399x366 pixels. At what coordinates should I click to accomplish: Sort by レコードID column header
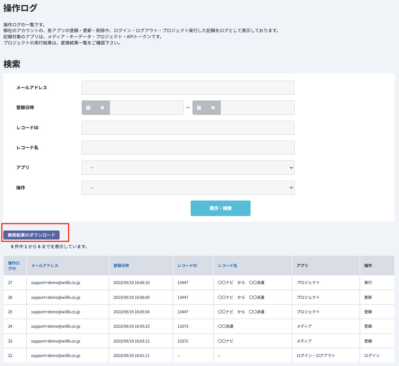click(x=187, y=266)
